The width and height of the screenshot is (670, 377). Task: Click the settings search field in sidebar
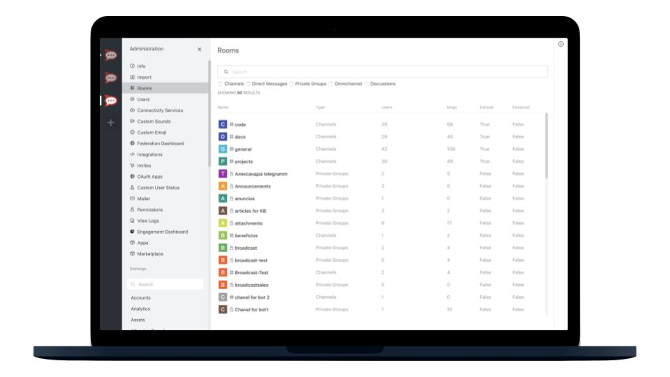click(165, 284)
